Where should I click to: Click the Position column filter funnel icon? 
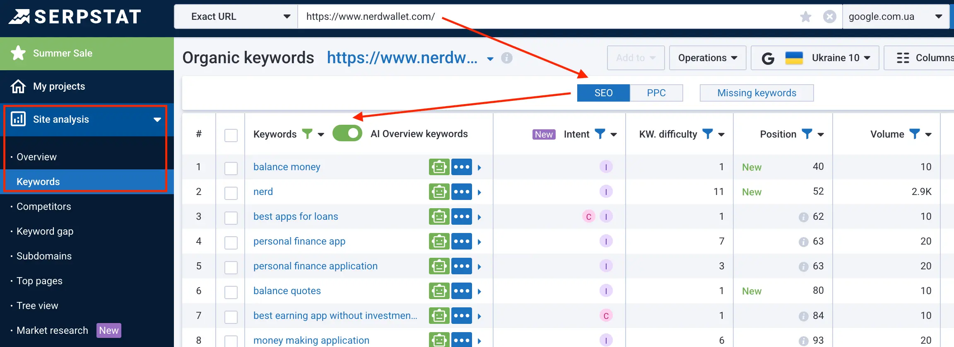tap(807, 134)
